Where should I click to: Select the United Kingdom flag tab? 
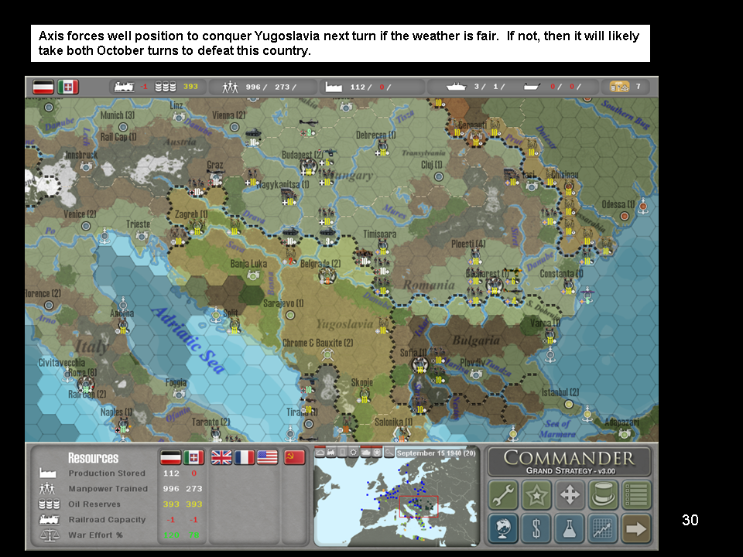click(221, 457)
